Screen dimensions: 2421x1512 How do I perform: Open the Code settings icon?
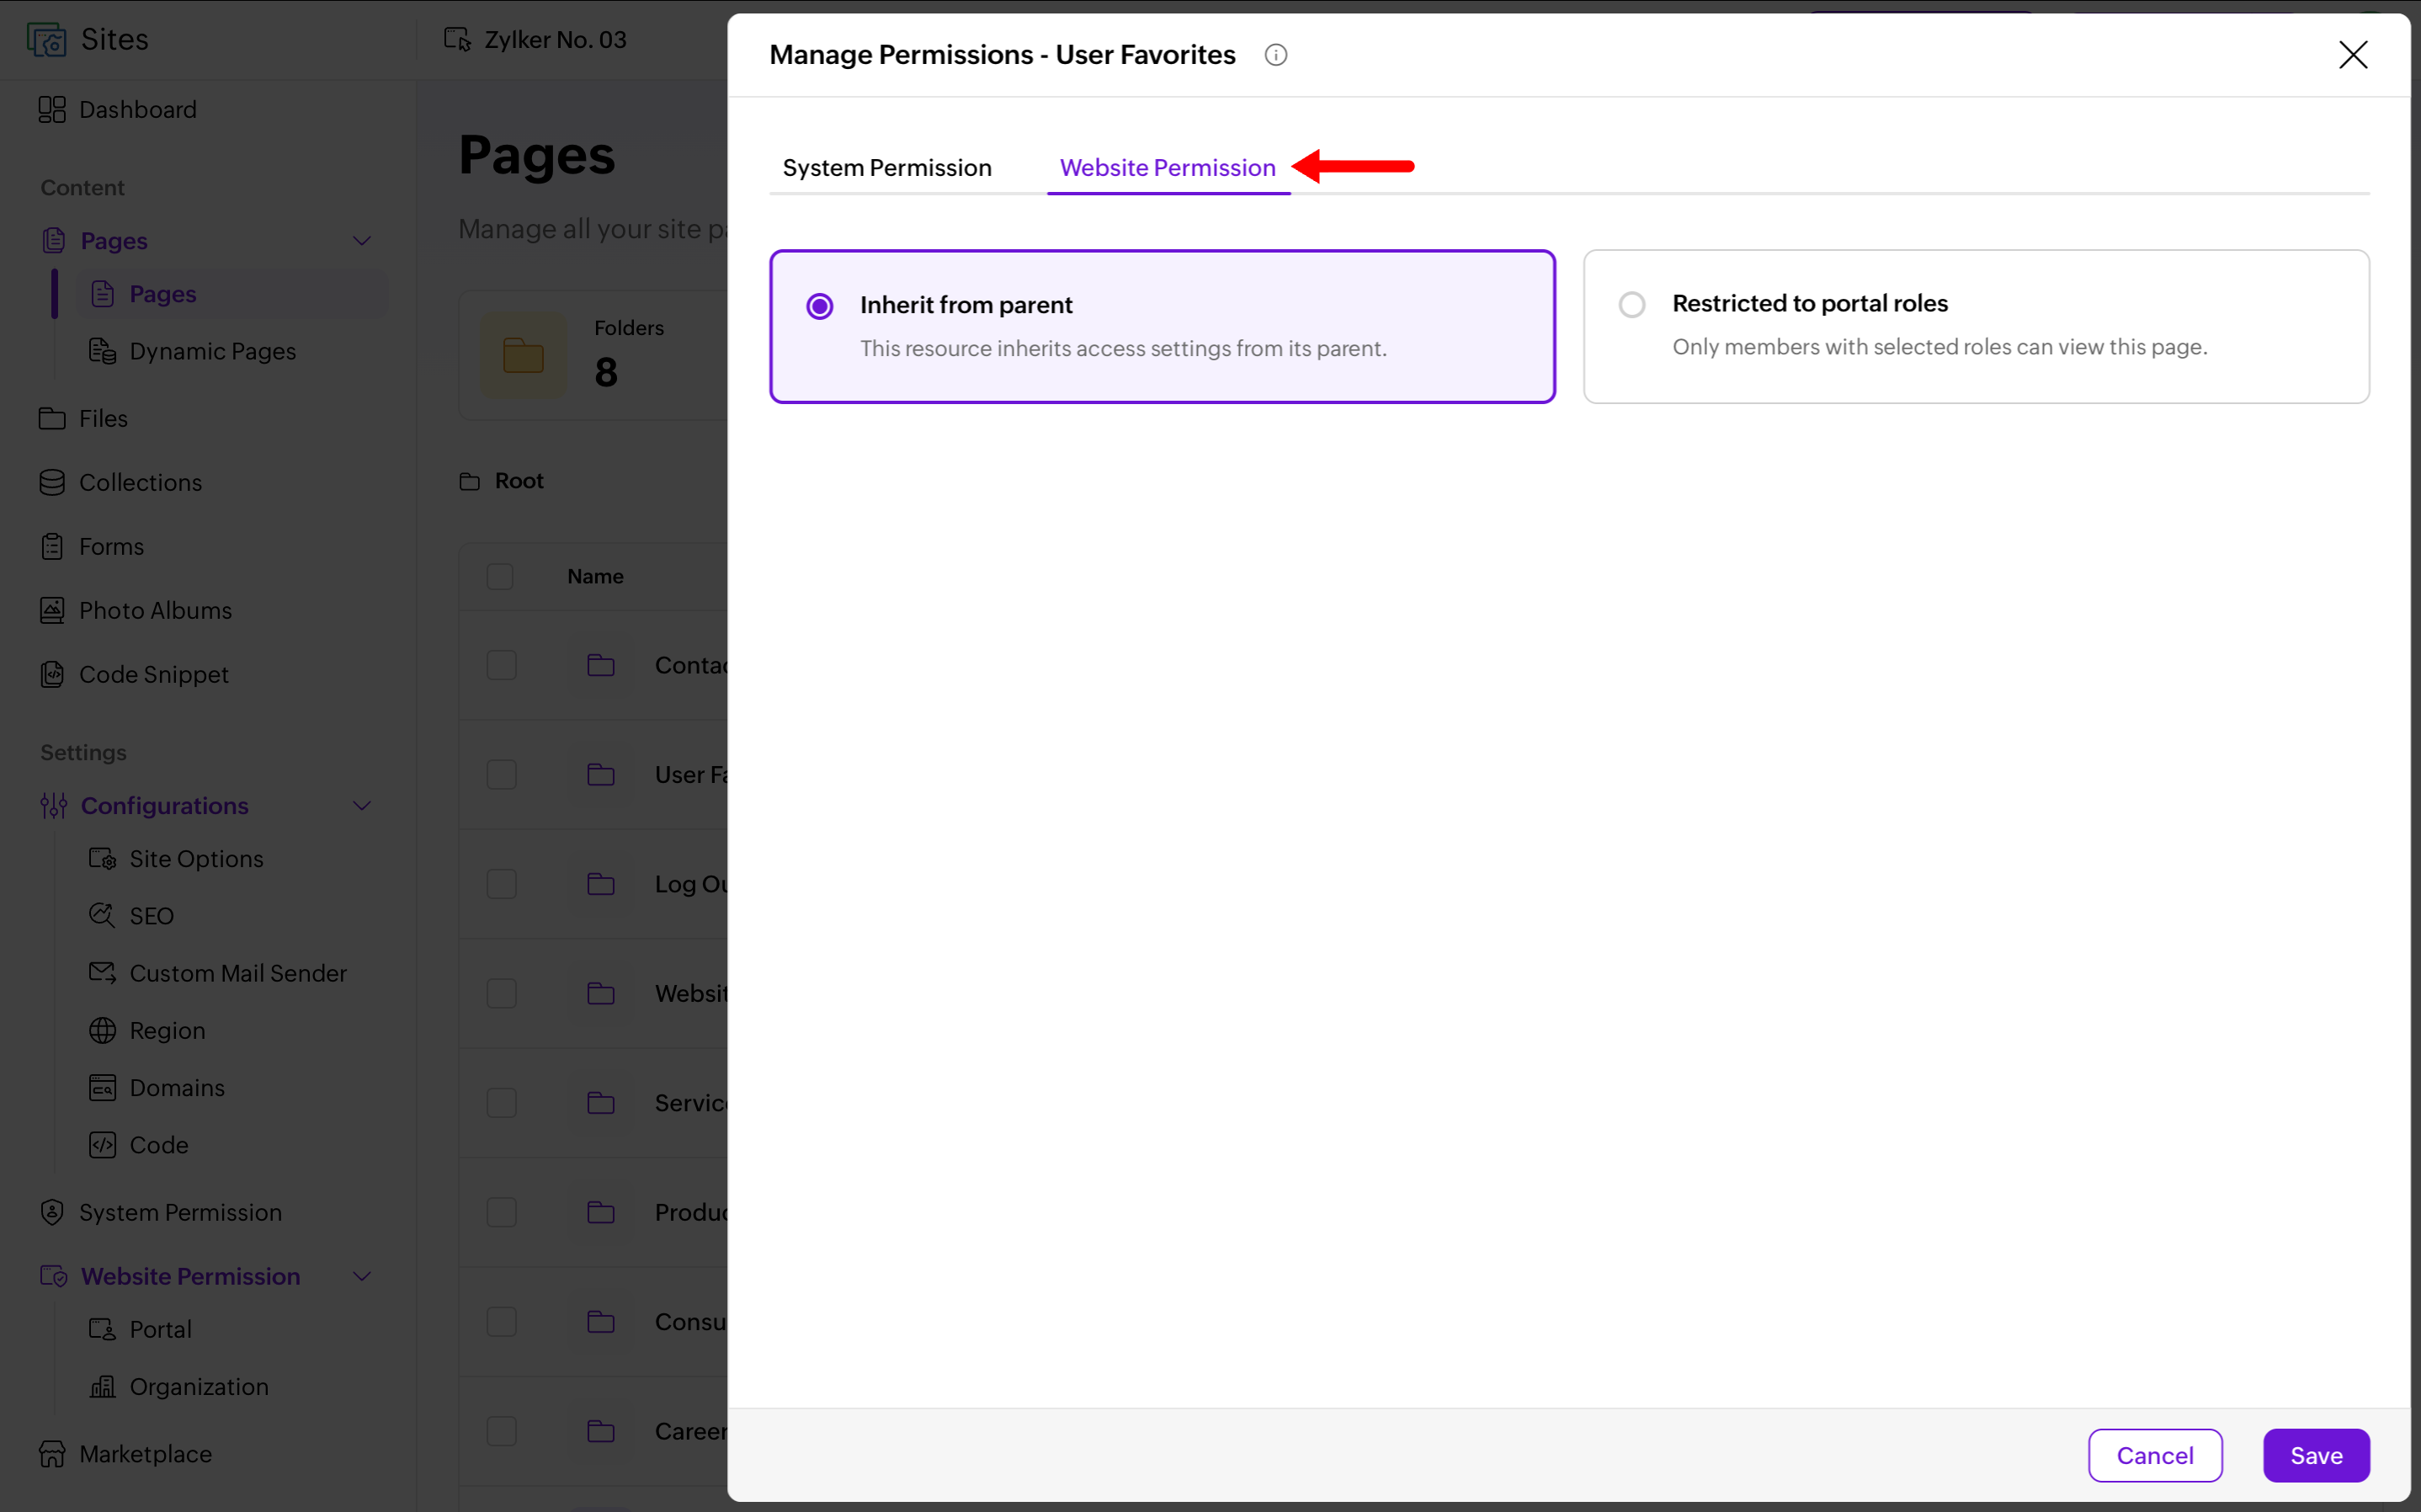click(103, 1144)
